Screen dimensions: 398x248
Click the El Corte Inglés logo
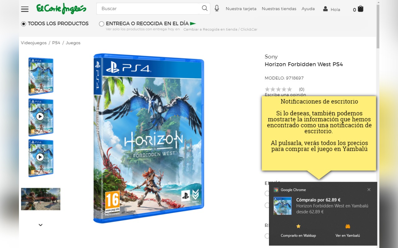click(61, 8)
